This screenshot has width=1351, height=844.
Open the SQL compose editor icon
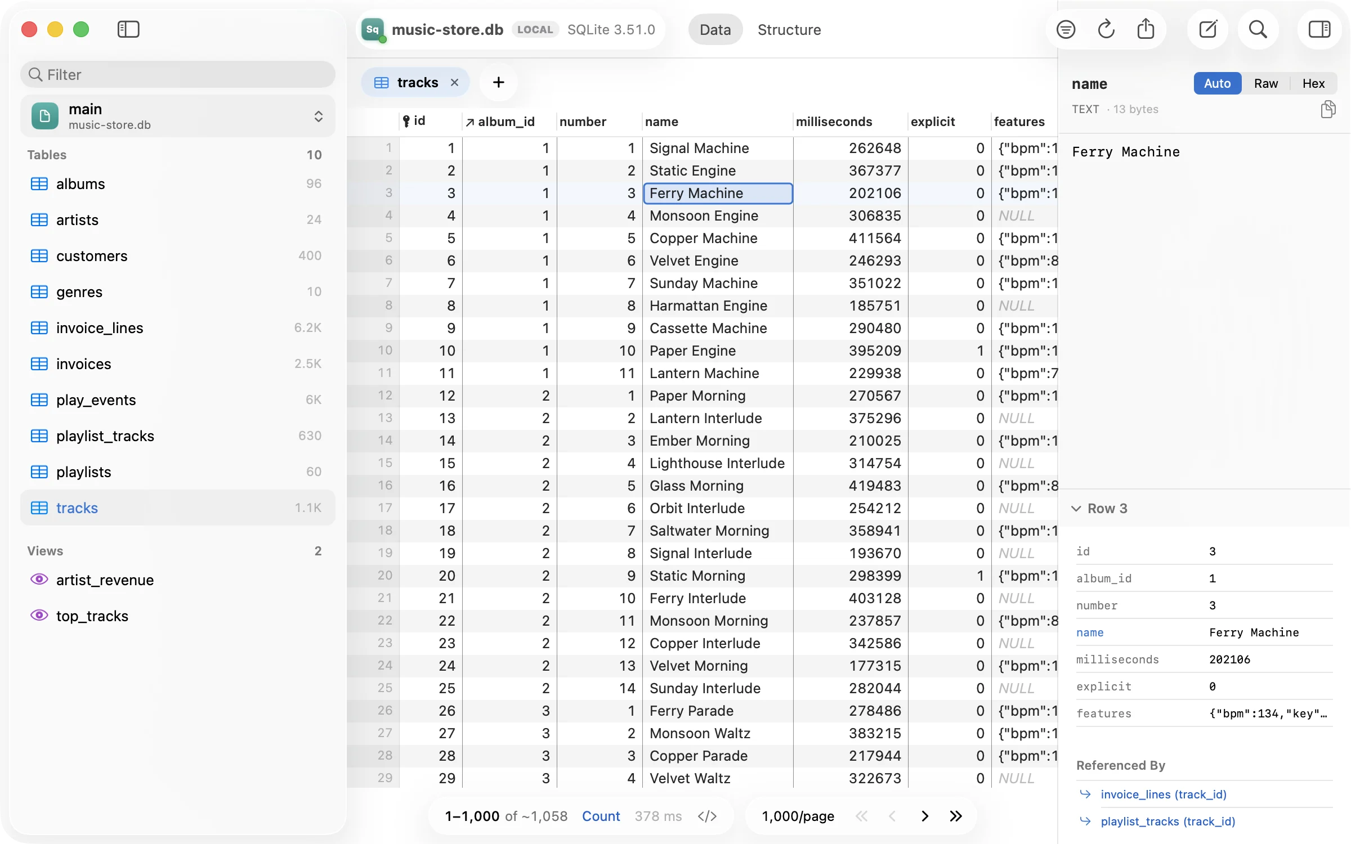(1208, 29)
